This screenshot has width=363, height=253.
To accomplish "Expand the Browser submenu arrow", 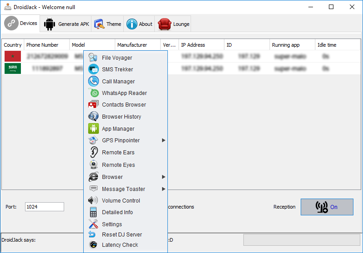I will 163,177.
